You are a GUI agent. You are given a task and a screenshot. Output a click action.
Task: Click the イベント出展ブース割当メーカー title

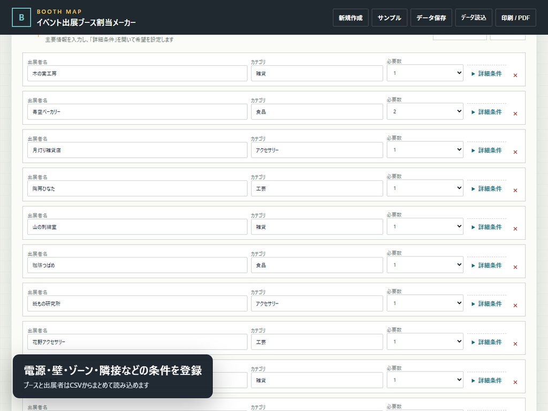click(x=86, y=22)
